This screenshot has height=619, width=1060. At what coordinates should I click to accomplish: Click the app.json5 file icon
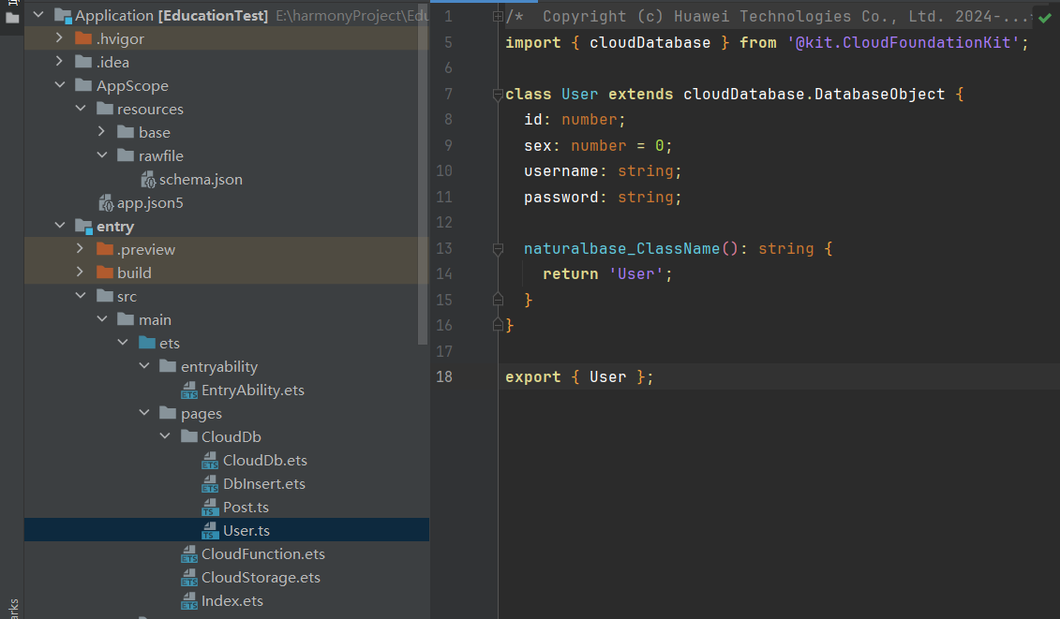(106, 202)
